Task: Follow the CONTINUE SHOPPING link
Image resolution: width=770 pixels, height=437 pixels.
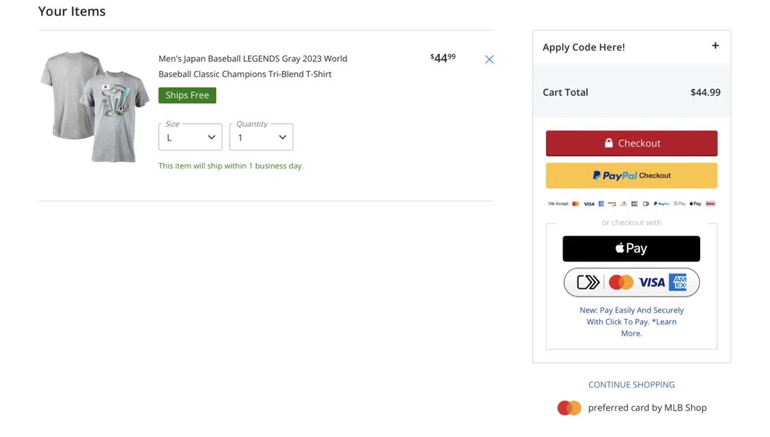Action: coord(631,384)
